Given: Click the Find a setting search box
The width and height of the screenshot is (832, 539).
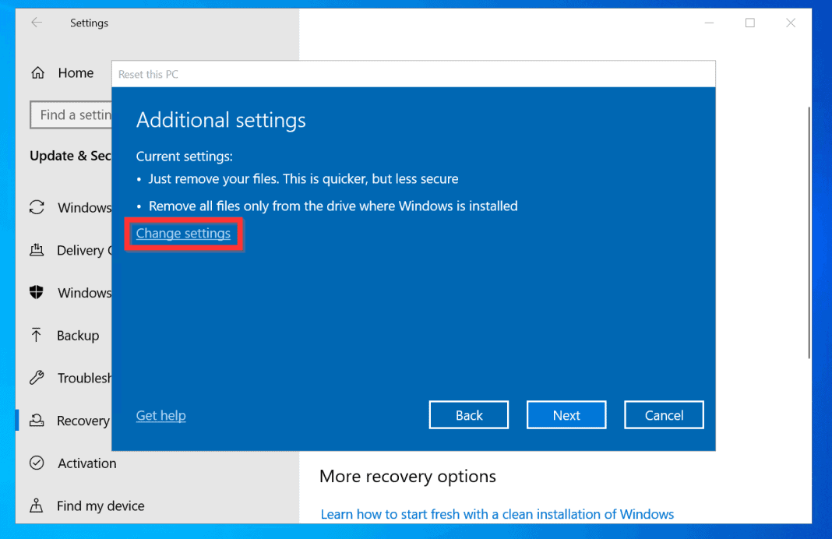Looking at the screenshot, I should tap(72, 115).
